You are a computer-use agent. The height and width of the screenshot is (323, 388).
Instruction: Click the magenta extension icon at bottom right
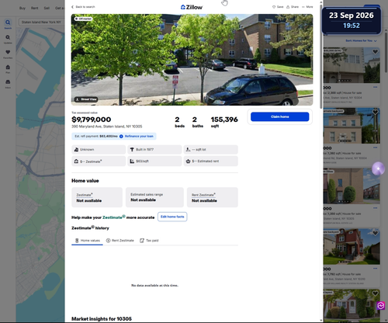(380, 306)
